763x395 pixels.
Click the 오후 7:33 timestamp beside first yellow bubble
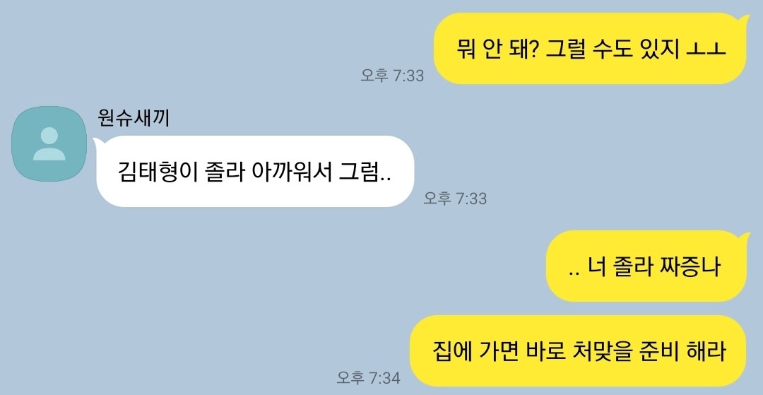point(392,76)
